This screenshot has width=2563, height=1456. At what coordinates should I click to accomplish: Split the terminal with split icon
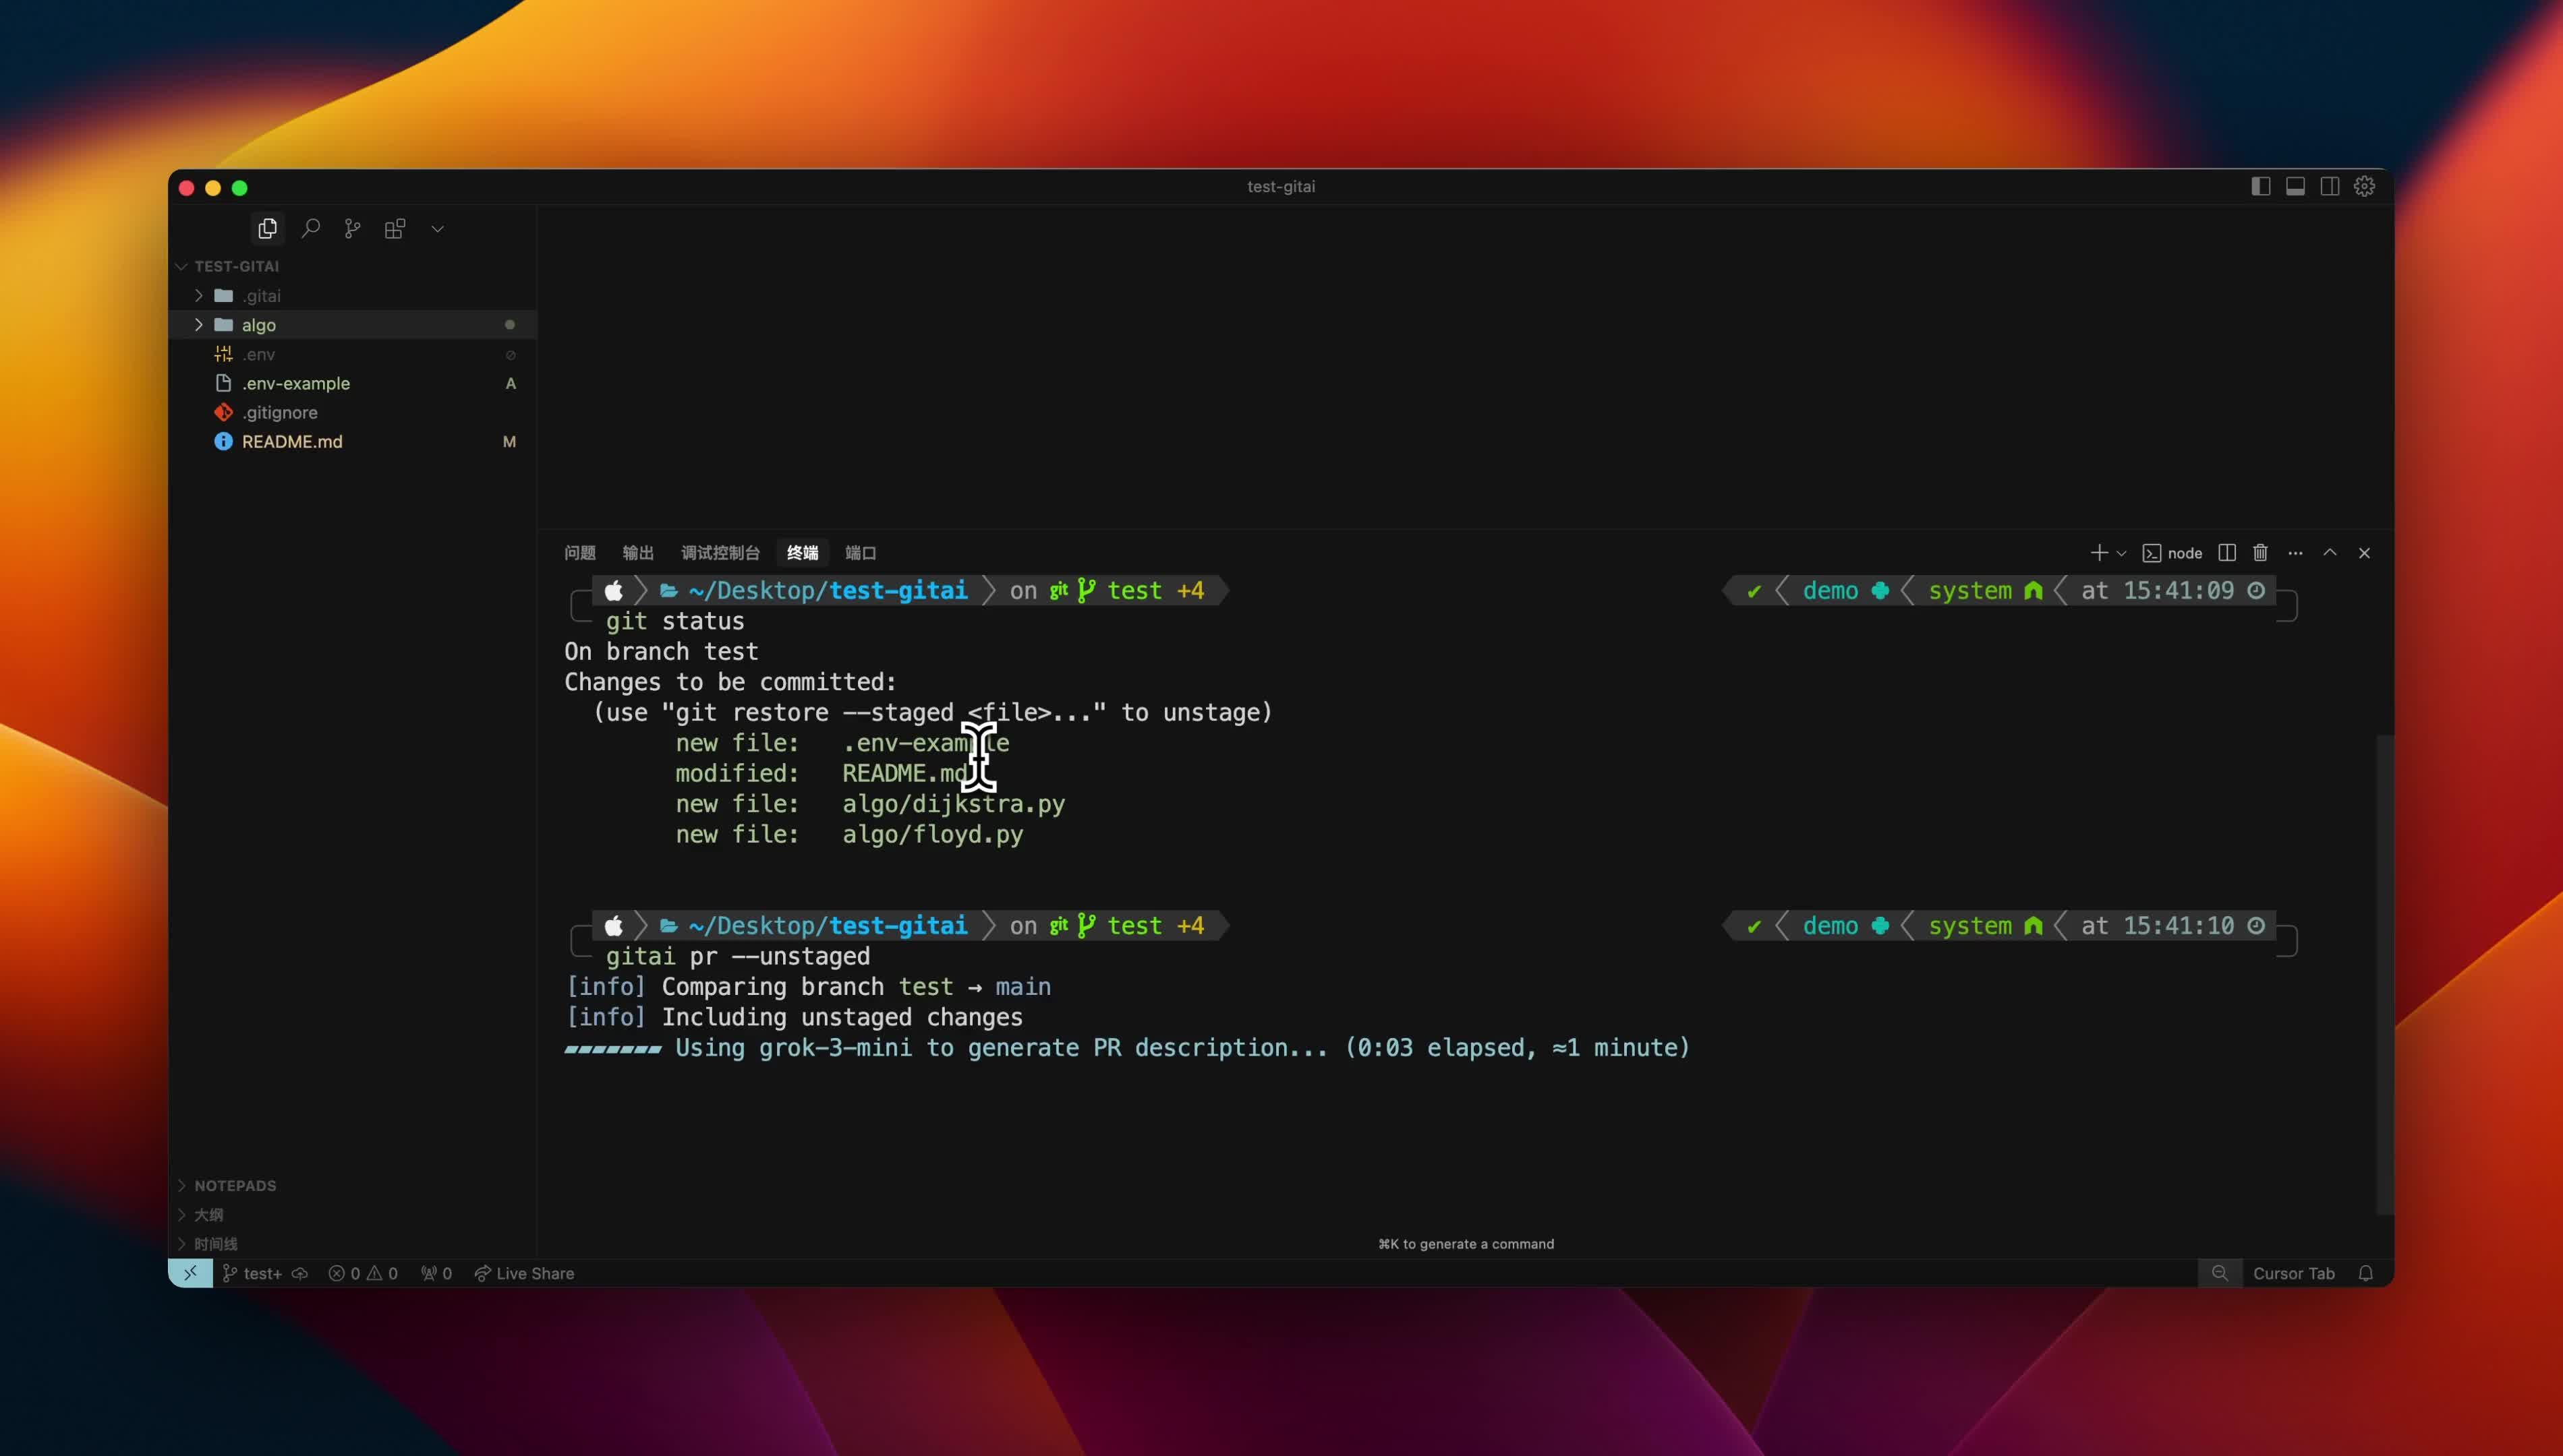2227,553
